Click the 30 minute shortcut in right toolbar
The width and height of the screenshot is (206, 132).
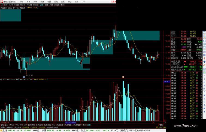pyautogui.click(x=204, y=85)
